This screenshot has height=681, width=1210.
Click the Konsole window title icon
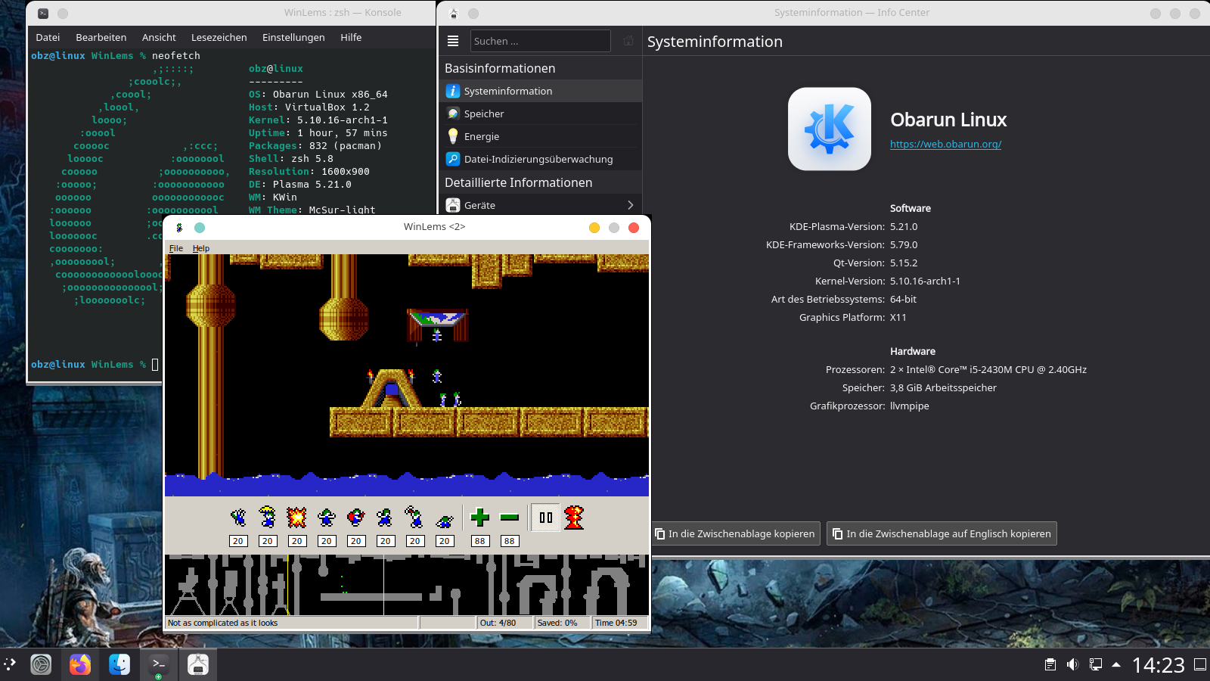(x=43, y=13)
